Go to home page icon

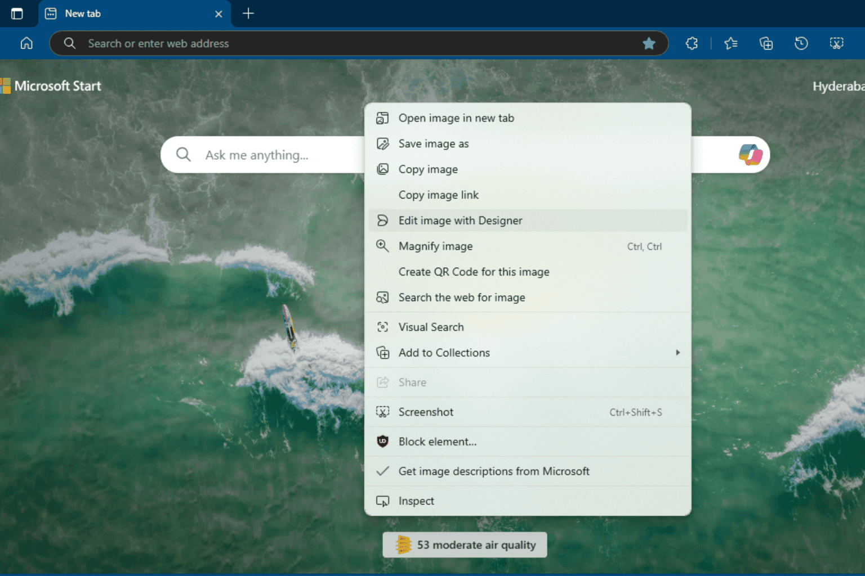[26, 43]
